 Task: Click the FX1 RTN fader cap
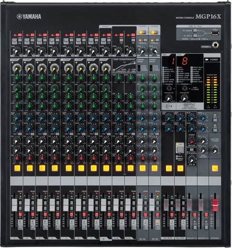[166, 205]
